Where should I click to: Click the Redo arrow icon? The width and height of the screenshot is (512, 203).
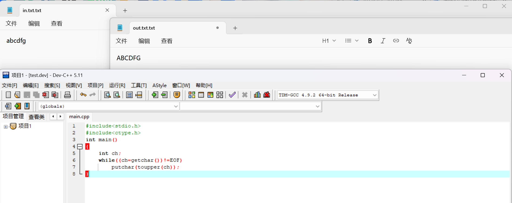click(x=93, y=95)
